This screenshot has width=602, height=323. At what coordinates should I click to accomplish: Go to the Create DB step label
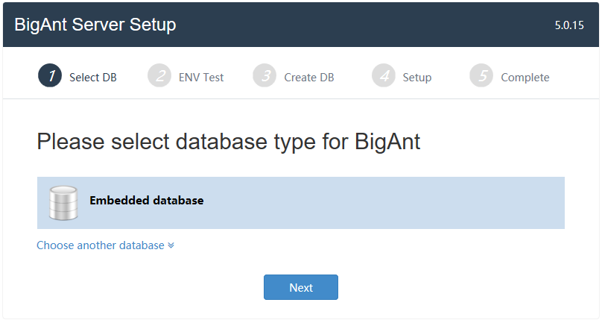309,78
